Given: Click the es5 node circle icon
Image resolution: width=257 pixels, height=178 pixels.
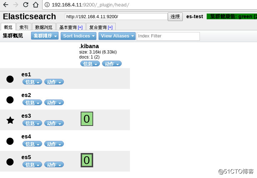Looking at the screenshot, I should (x=10, y=162).
